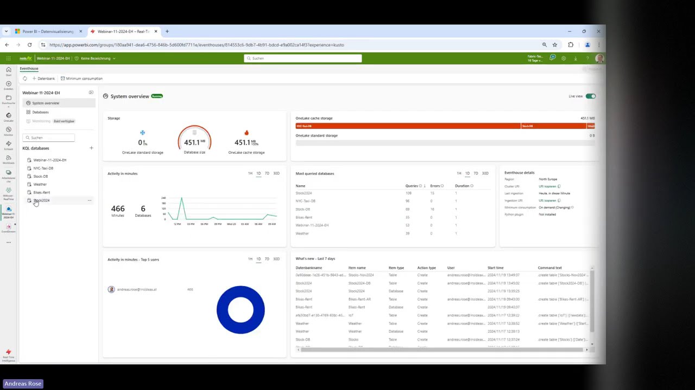695x390 pixels.
Task: Select 30D in Activity in minutes chart
Action: click(276, 173)
